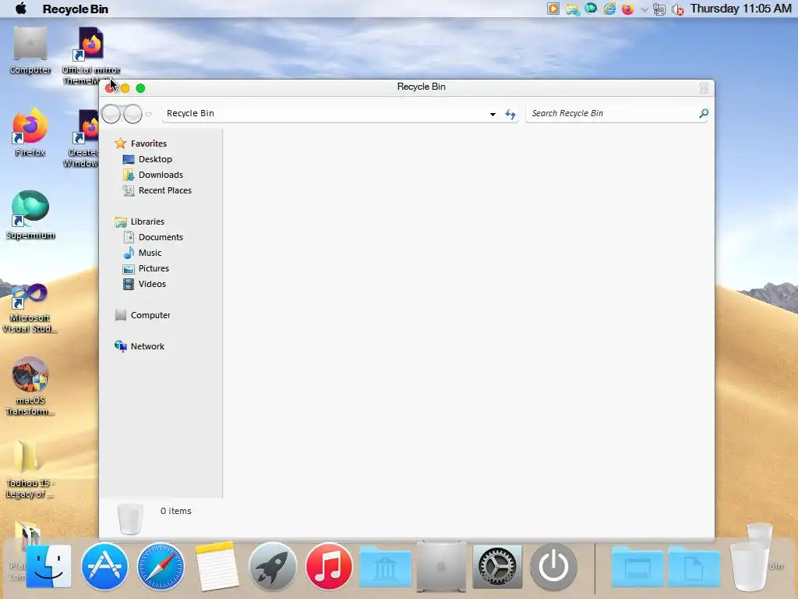Image resolution: width=798 pixels, height=599 pixels.
Task: Expand the address bar dropdown arrow
Action: click(x=493, y=114)
